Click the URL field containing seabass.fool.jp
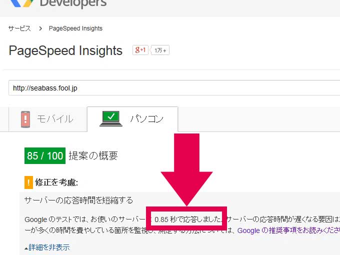This screenshot has height=255, width=340. (174, 88)
